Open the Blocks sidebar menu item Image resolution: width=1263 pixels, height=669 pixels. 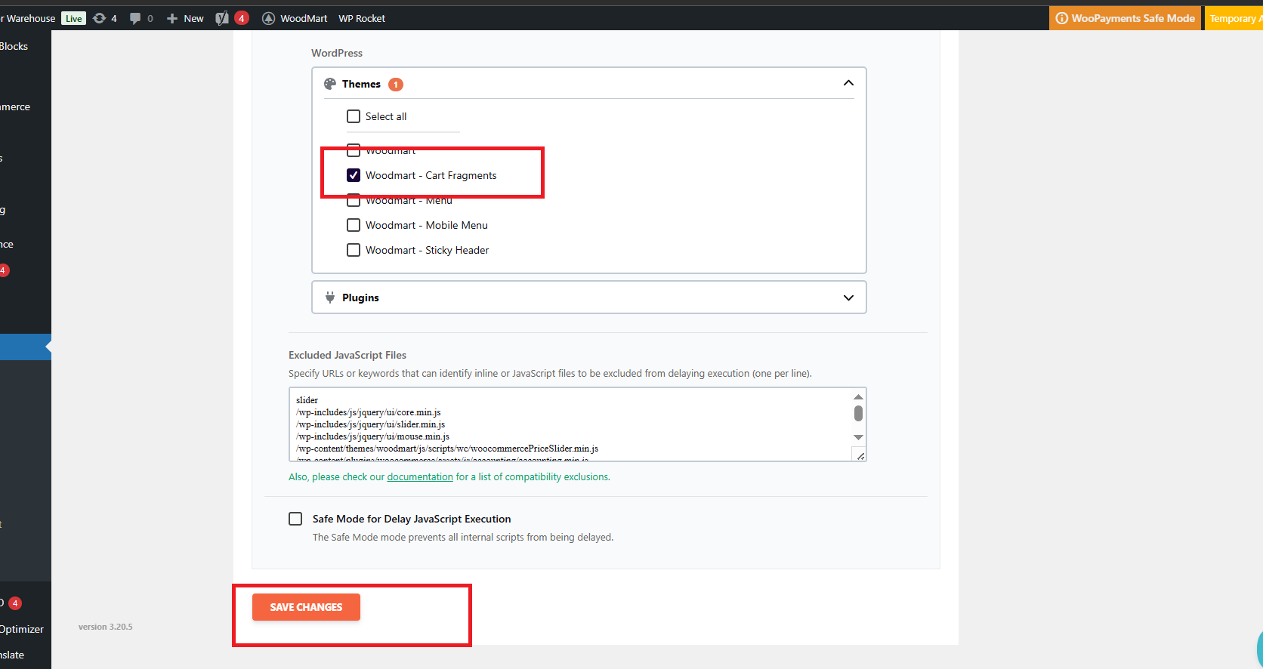14,46
